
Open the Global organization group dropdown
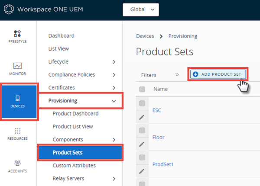[141, 10]
